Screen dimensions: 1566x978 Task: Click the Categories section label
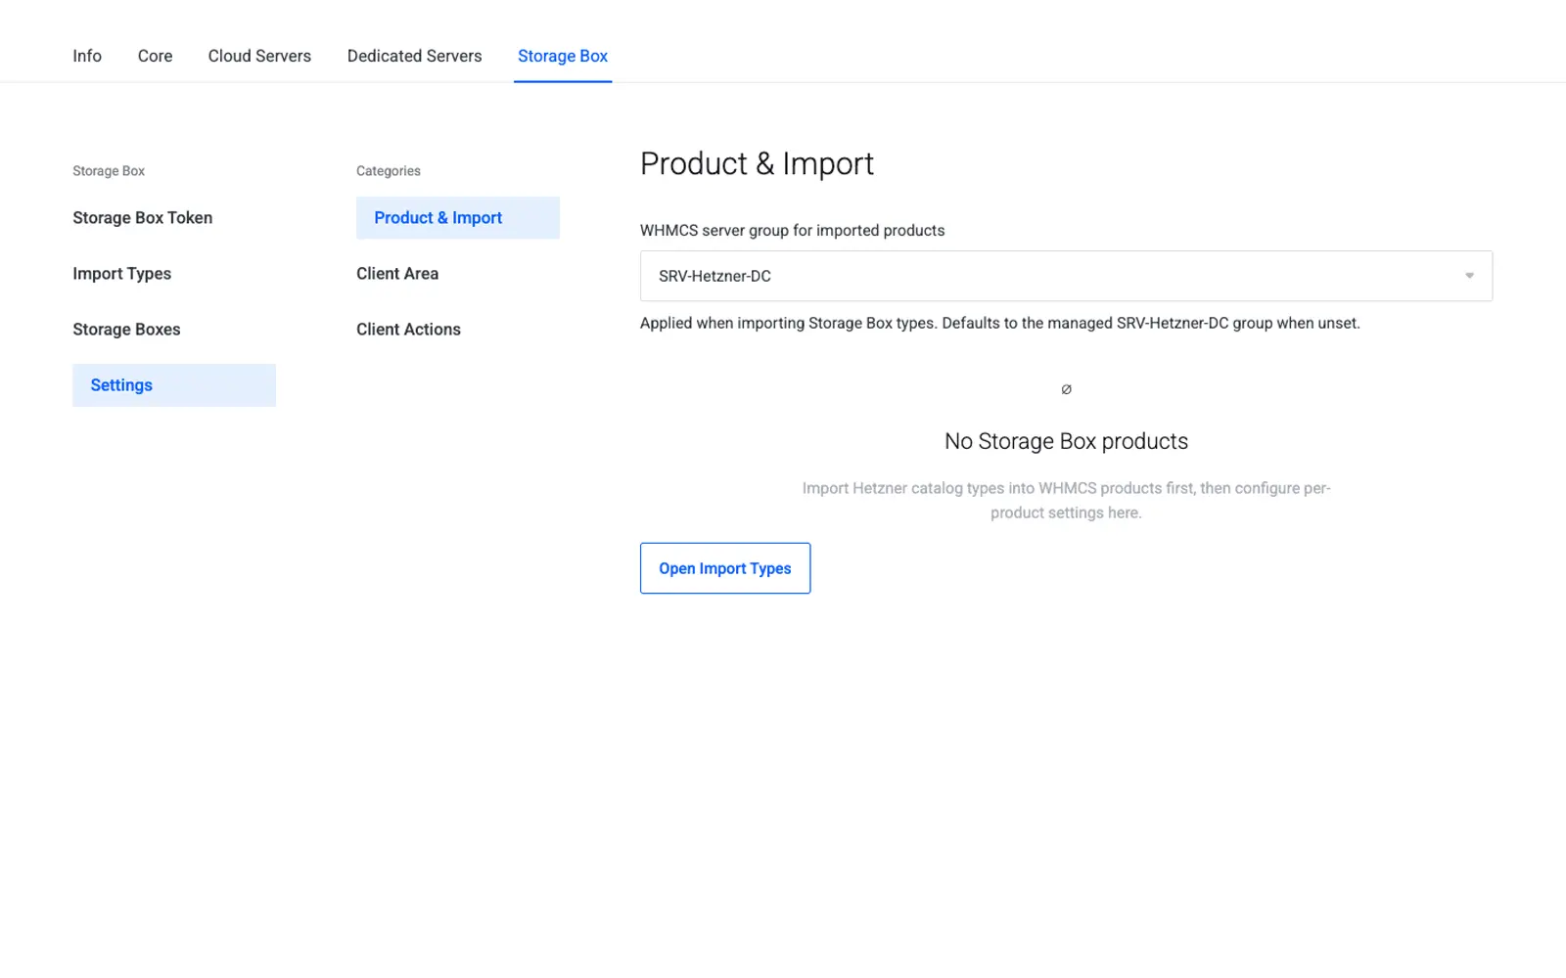[389, 171]
